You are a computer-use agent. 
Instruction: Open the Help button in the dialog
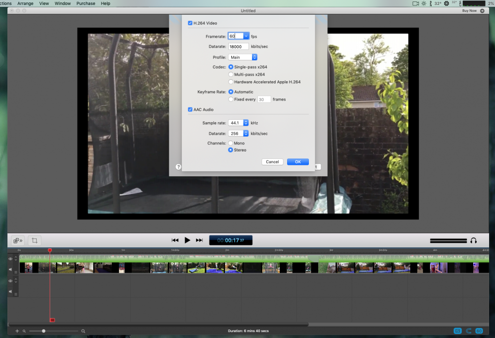(x=178, y=167)
